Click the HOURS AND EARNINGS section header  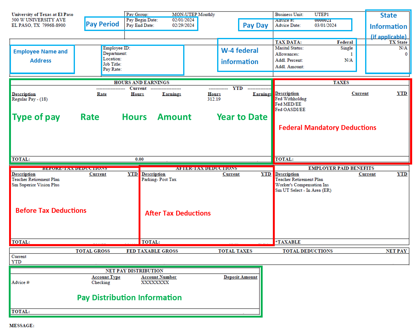click(x=142, y=83)
